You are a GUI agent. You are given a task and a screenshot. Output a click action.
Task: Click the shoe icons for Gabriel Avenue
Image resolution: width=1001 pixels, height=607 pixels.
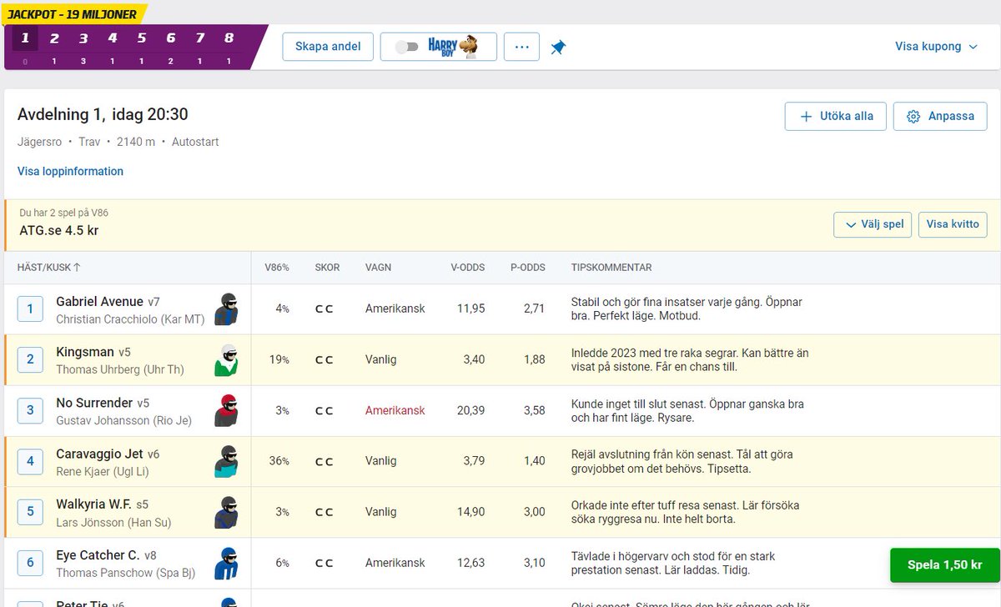[x=324, y=309]
